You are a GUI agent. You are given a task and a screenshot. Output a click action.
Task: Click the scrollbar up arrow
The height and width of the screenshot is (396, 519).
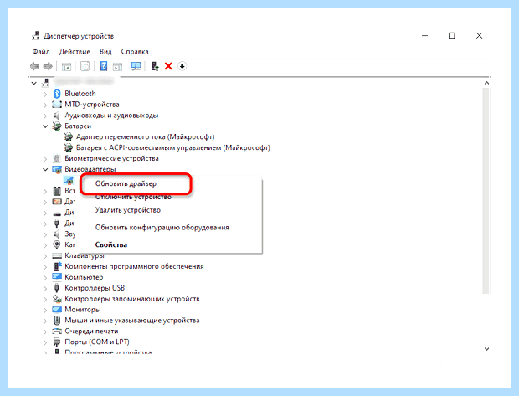486,83
